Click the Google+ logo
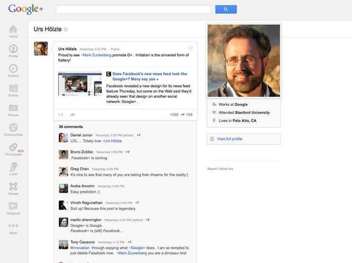The width and height of the screenshot is (352, 263). coord(26,9)
